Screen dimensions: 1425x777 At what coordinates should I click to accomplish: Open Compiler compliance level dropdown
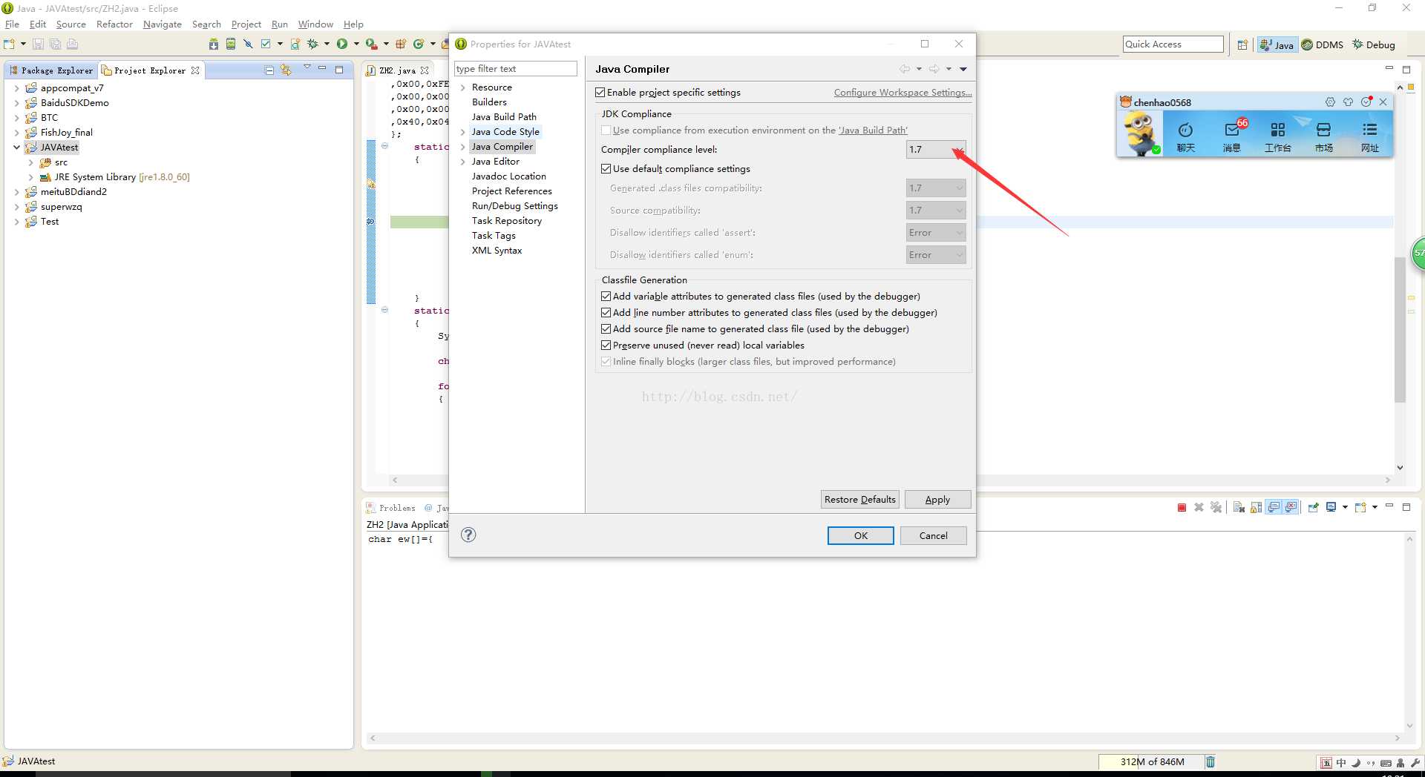coord(936,150)
